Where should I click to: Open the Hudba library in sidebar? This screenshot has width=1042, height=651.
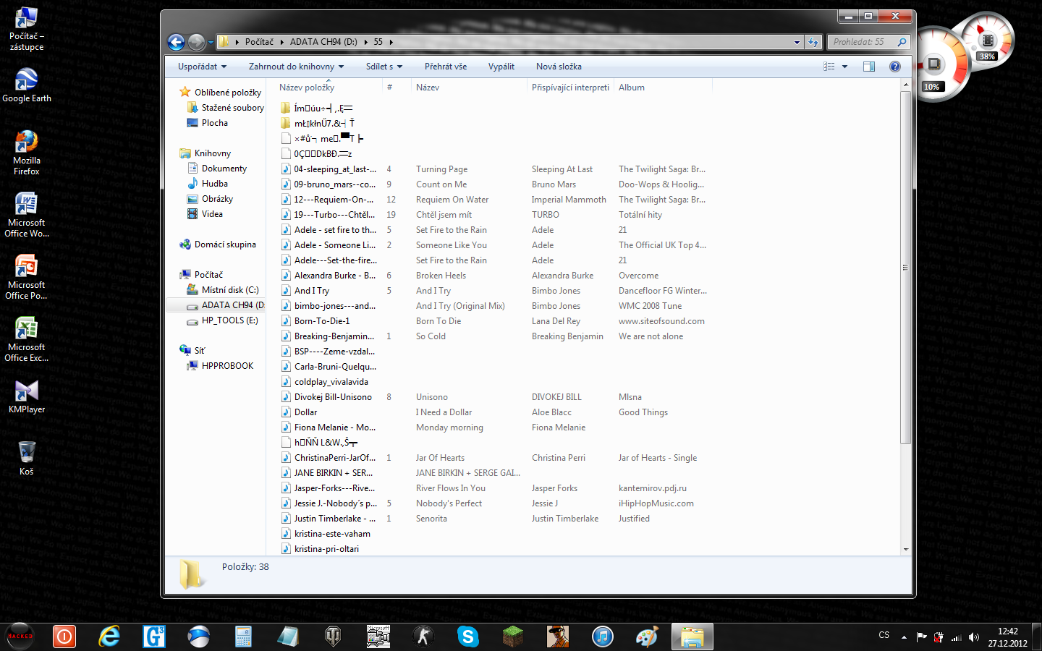click(214, 184)
